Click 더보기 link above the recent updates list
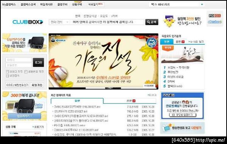 [x=152, y=95]
